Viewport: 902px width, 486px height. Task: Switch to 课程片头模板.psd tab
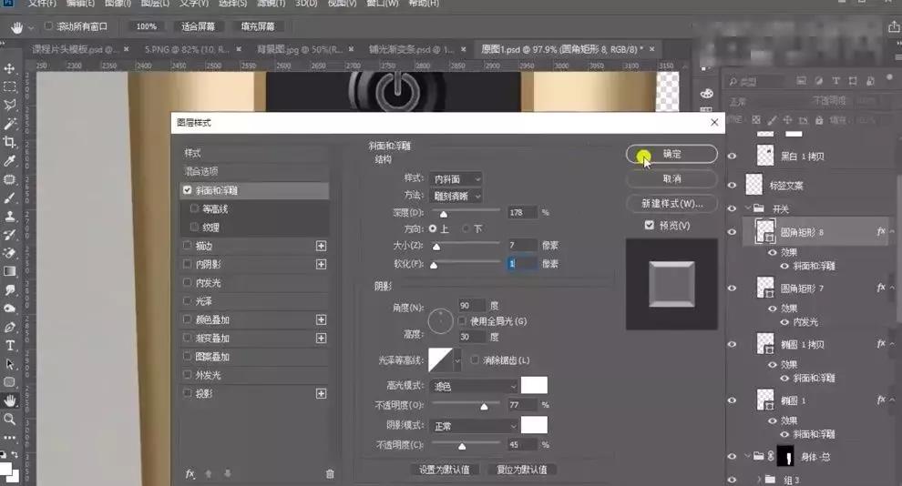(75, 49)
